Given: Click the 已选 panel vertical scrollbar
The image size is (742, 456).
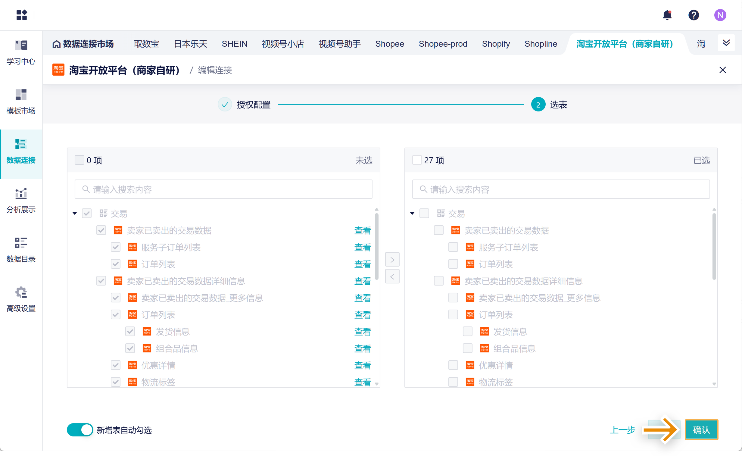Looking at the screenshot, I should coord(714,246).
